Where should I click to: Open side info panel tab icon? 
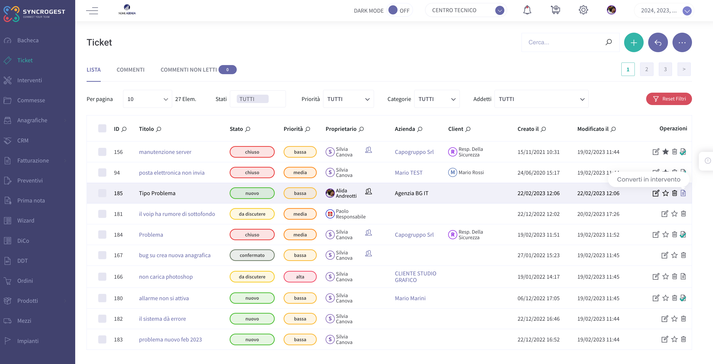pyautogui.click(x=707, y=160)
